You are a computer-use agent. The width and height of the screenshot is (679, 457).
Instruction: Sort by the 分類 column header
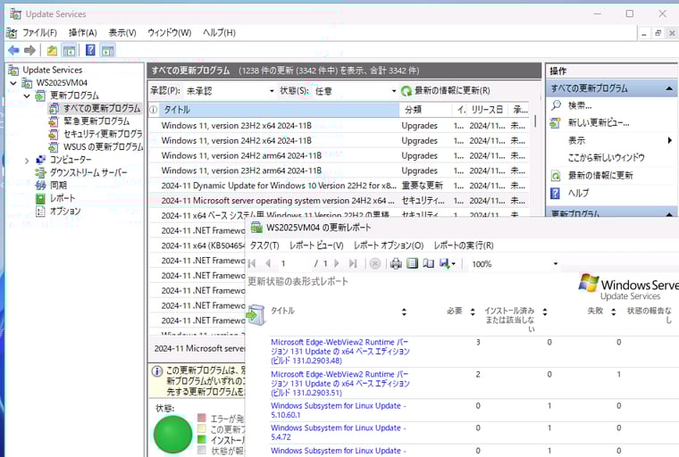(424, 110)
